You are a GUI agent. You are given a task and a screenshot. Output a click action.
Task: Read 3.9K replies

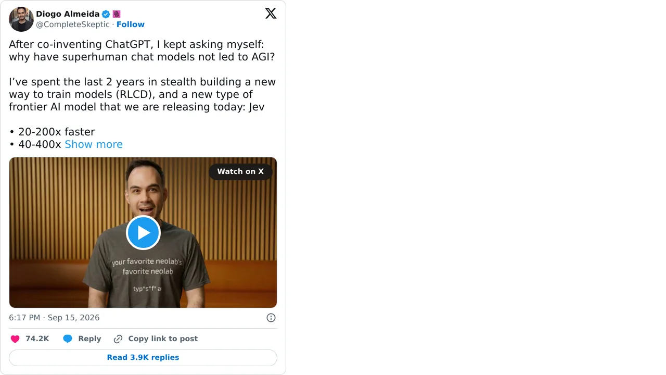click(143, 357)
